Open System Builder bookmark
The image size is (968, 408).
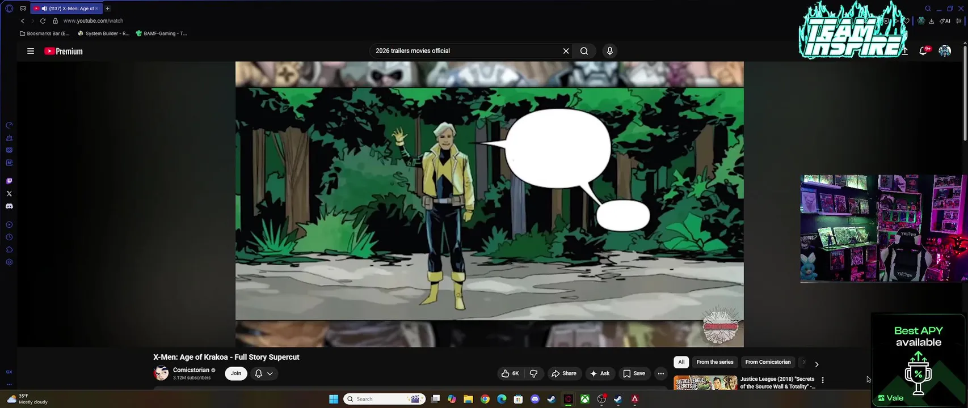(103, 33)
